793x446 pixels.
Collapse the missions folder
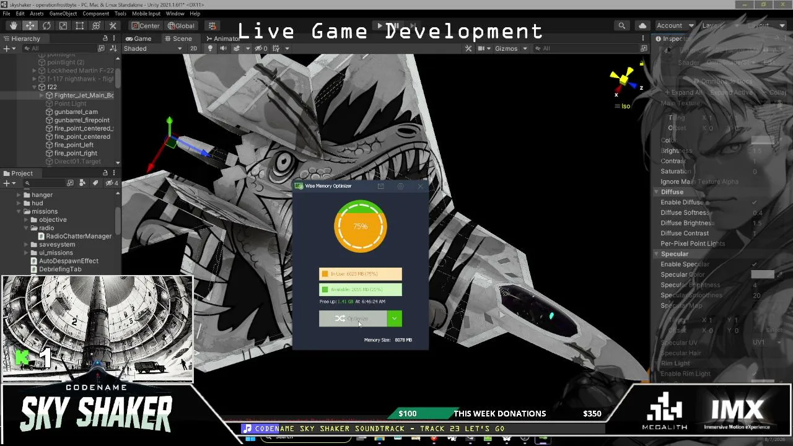tap(19, 211)
